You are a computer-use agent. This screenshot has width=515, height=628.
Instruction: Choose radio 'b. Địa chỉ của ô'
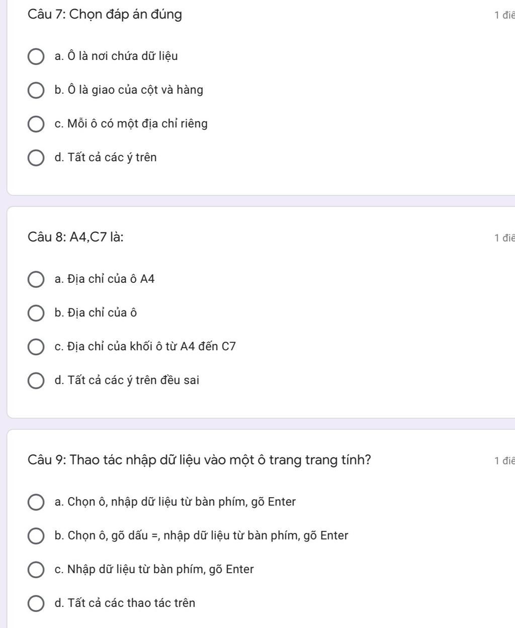[35, 313]
